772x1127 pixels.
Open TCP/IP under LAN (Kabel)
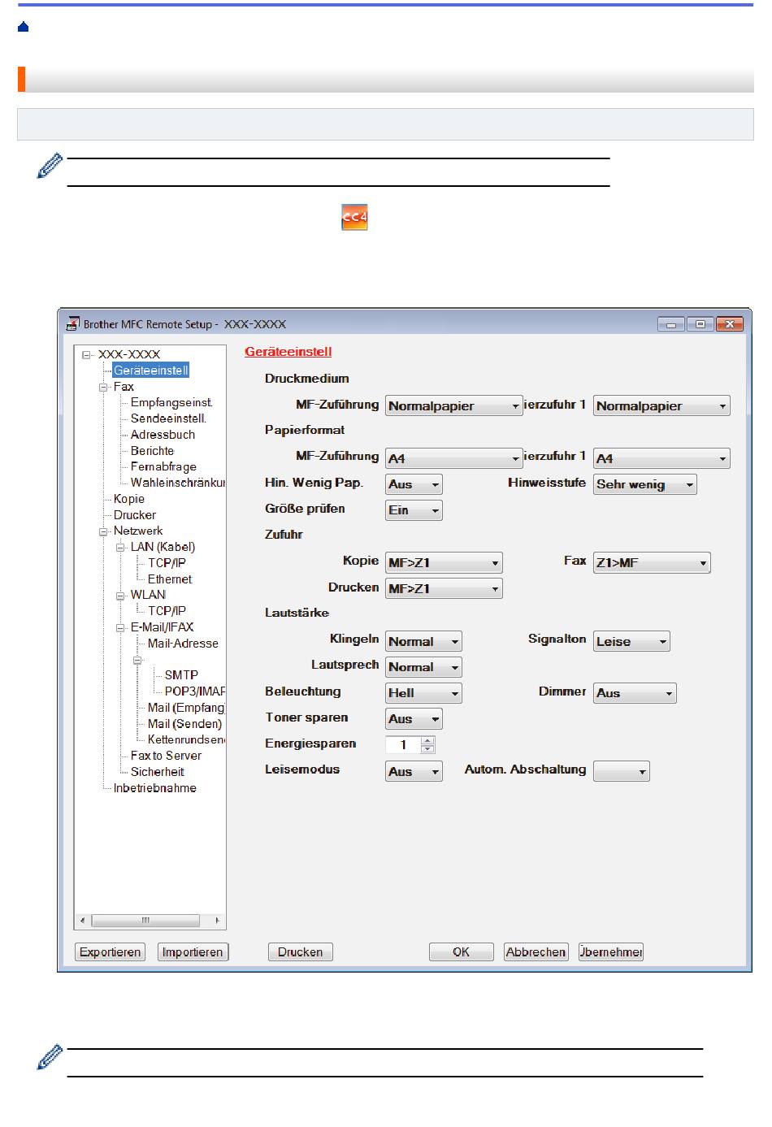tap(167, 563)
